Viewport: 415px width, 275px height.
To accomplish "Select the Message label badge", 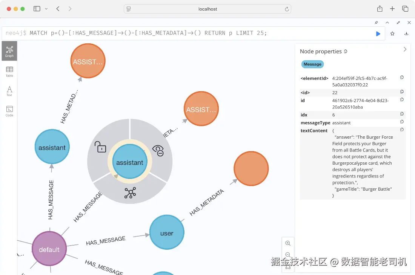I will click(312, 64).
